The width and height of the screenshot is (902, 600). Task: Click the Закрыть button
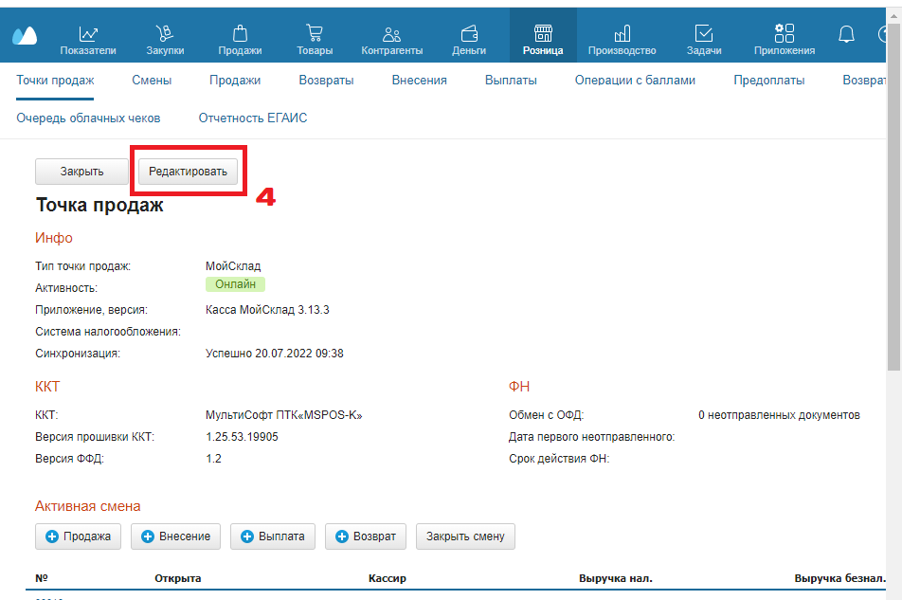(81, 172)
